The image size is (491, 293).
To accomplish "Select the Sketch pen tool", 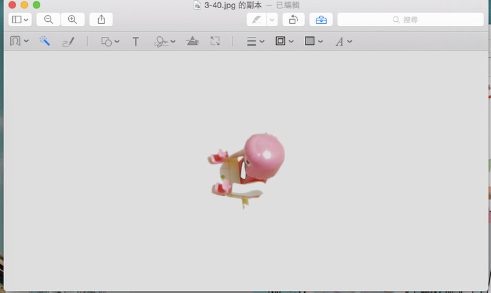I will coord(68,42).
